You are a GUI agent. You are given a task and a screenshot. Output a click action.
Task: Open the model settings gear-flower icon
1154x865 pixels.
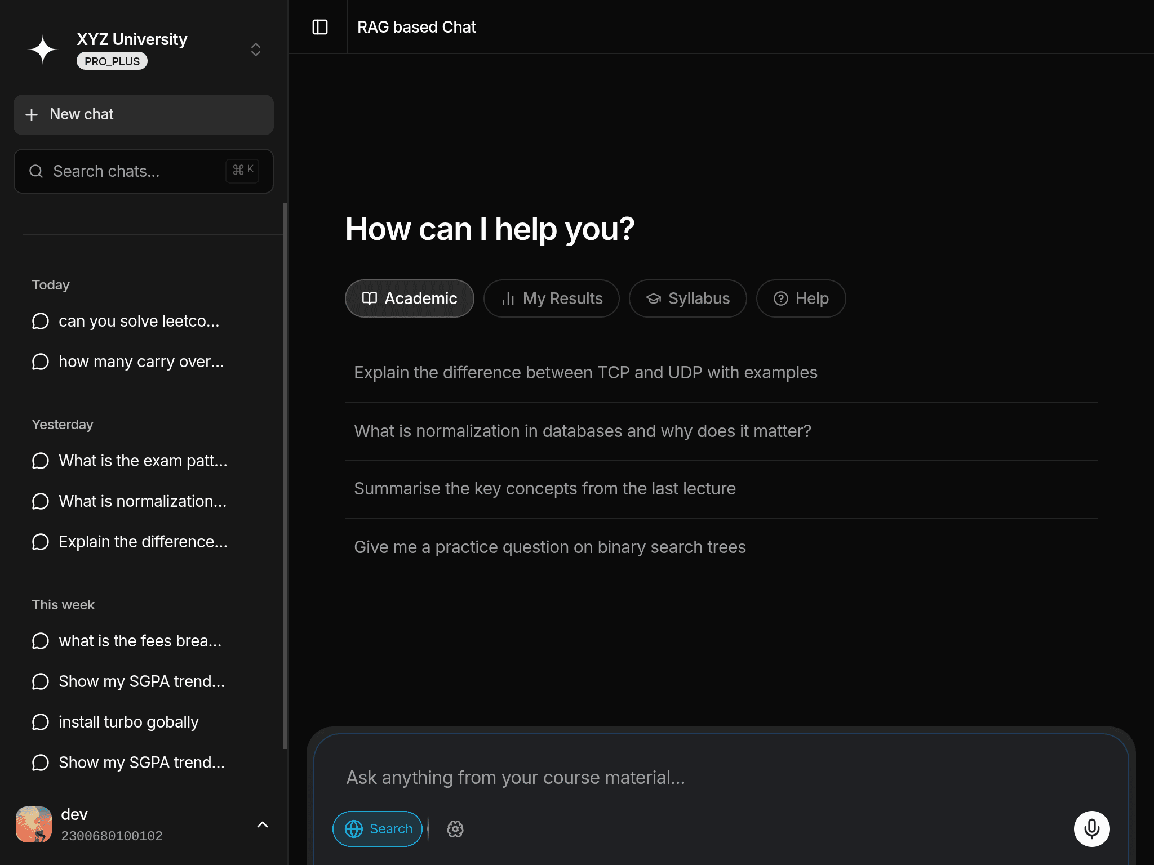click(x=455, y=829)
